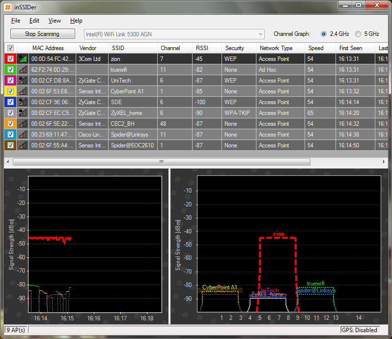Screen dimensions: 392x339
Task: Click the signal icon for ZyXEL_home
Action: 23,113
